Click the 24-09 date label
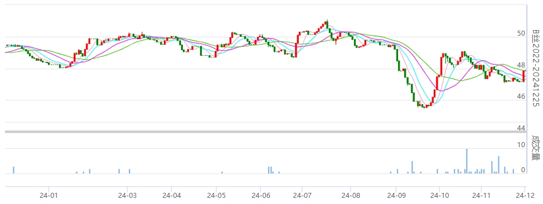Viewport: 543px width, 204px height. [x=395, y=195]
